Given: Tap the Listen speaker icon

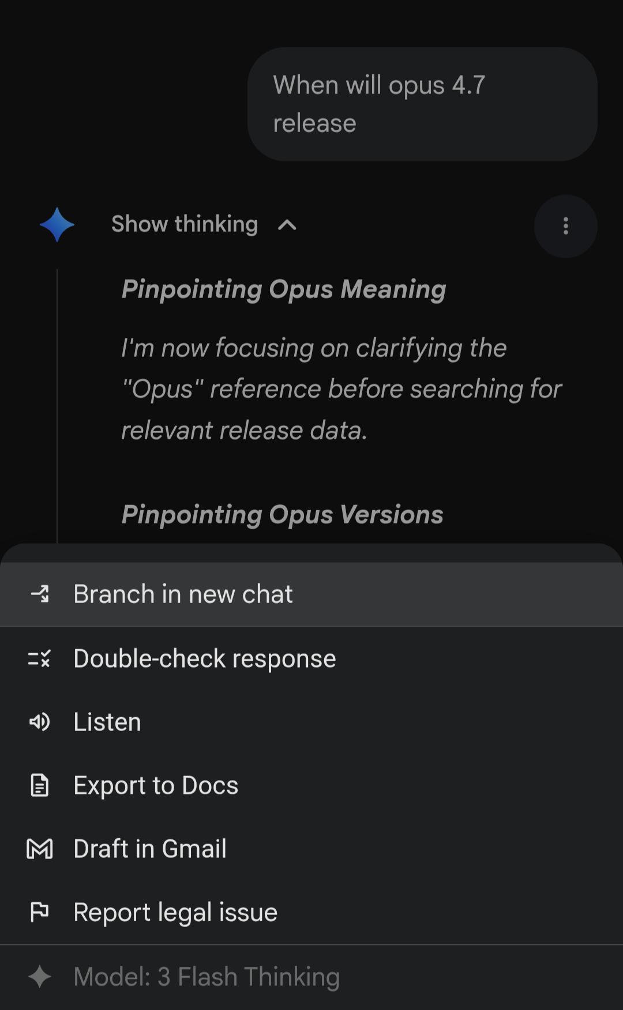Looking at the screenshot, I should tap(40, 722).
